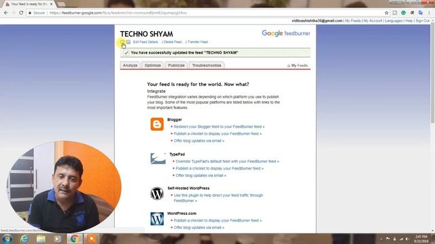Click Blogger Offer blog updates via email
This screenshot has height=244, width=435.
199,141
